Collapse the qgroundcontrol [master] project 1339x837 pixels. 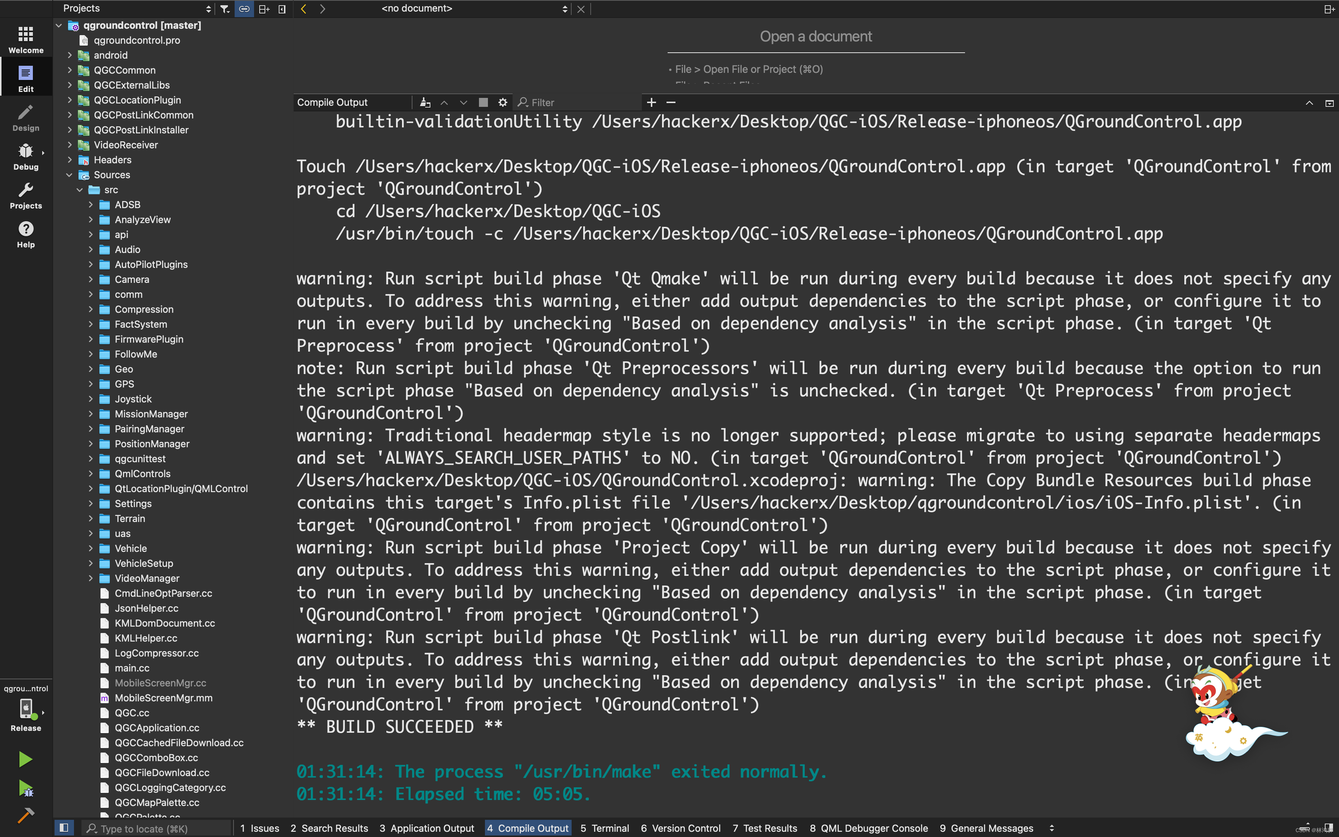click(x=59, y=25)
